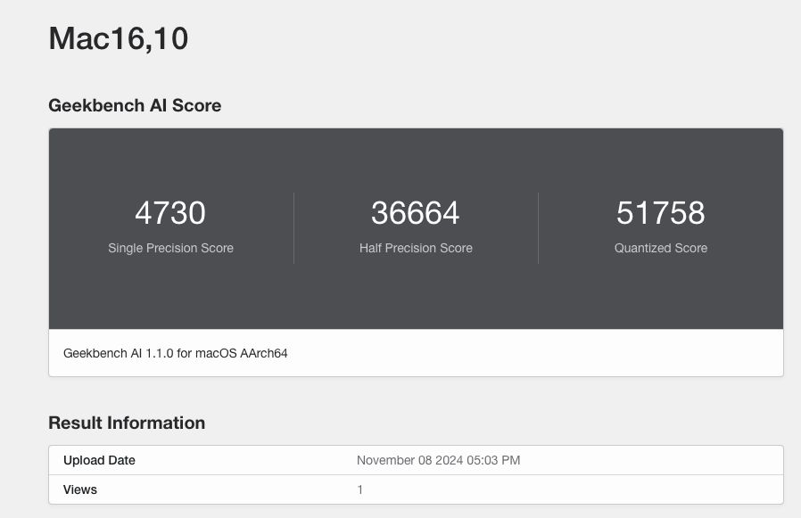Select the Half Precision Score label
The height and width of the screenshot is (518, 801).
click(416, 248)
